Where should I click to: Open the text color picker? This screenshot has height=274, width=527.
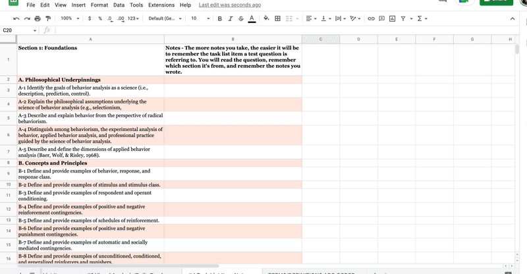(252, 18)
